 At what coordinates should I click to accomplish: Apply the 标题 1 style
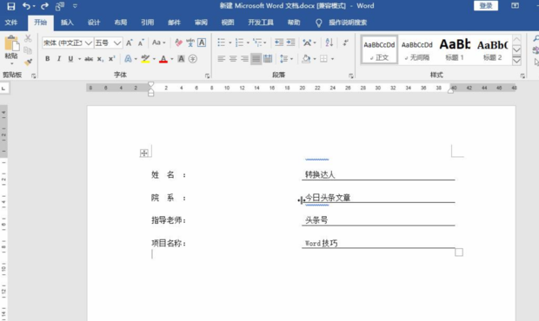tap(455, 50)
